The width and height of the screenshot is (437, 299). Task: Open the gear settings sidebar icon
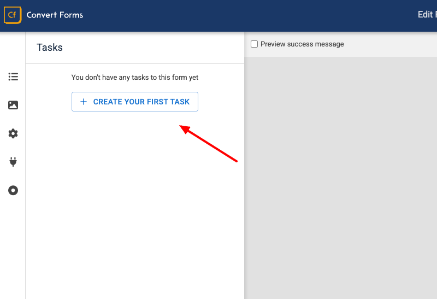click(x=13, y=133)
